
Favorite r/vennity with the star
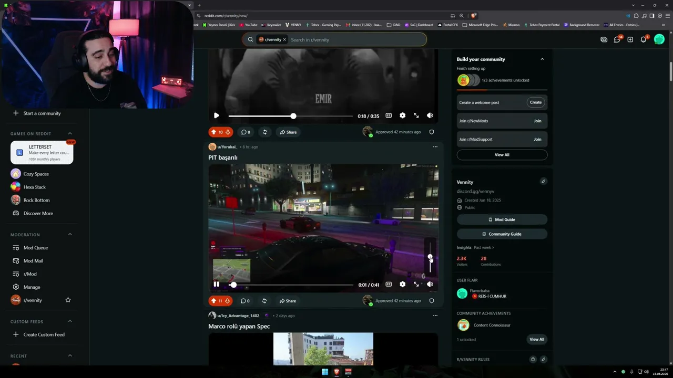point(68,300)
